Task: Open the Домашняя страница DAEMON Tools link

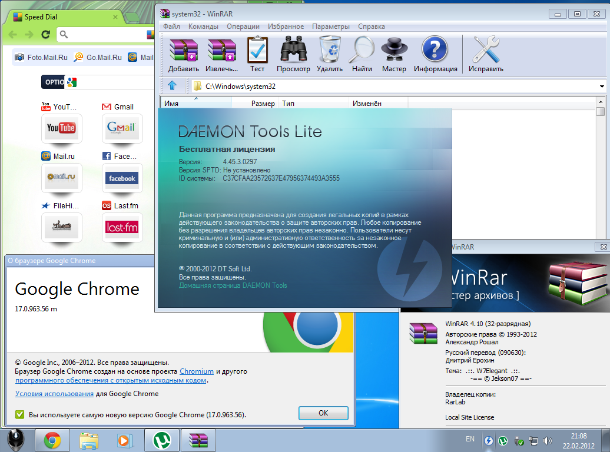Action: (x=233, y=285)
